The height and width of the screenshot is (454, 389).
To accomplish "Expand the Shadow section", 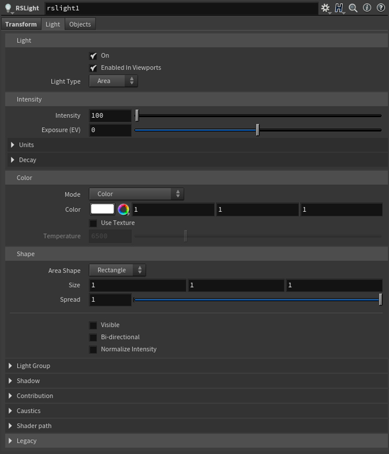I will pyautogui.click(x=10, y=381).
